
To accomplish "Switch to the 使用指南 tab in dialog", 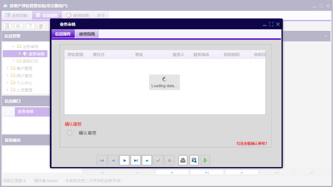I will coord(88,34).
